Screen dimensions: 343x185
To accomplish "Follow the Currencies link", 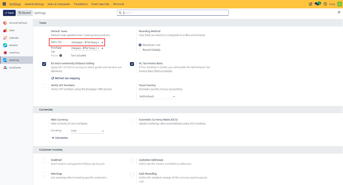I will click(x=60, y=138).
